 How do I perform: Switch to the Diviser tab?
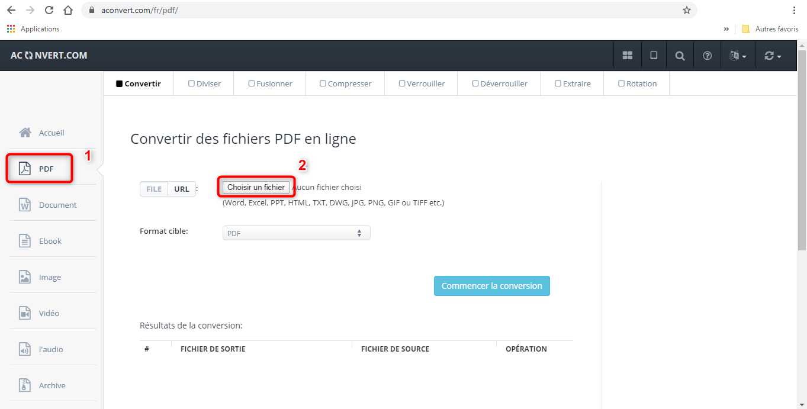pyautogui.click(x=204, y=83)
